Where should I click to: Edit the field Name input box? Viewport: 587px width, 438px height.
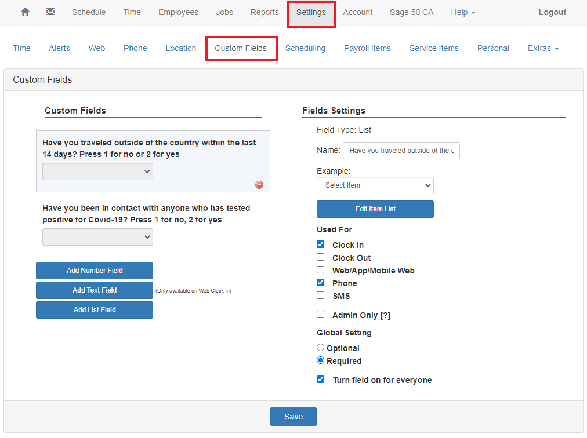pyautogui.click(x=401, y=151)
